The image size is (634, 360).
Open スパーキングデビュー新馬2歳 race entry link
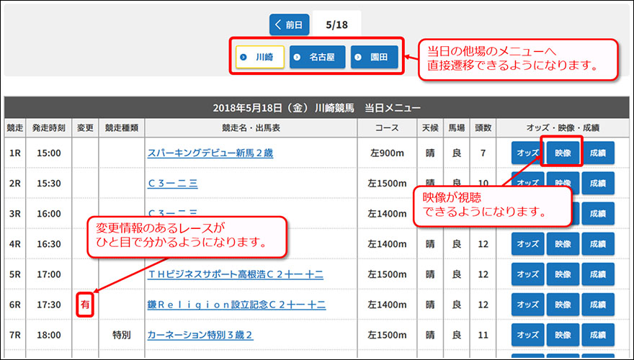point(210,153)
